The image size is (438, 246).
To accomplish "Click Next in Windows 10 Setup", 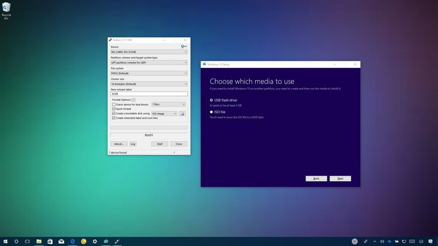I will (x=340, y=179).
